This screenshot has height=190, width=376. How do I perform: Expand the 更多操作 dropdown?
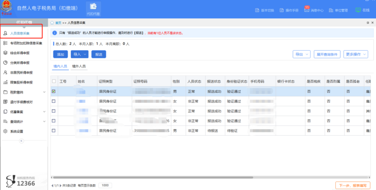pyautogui.click(x=355, y=54)
